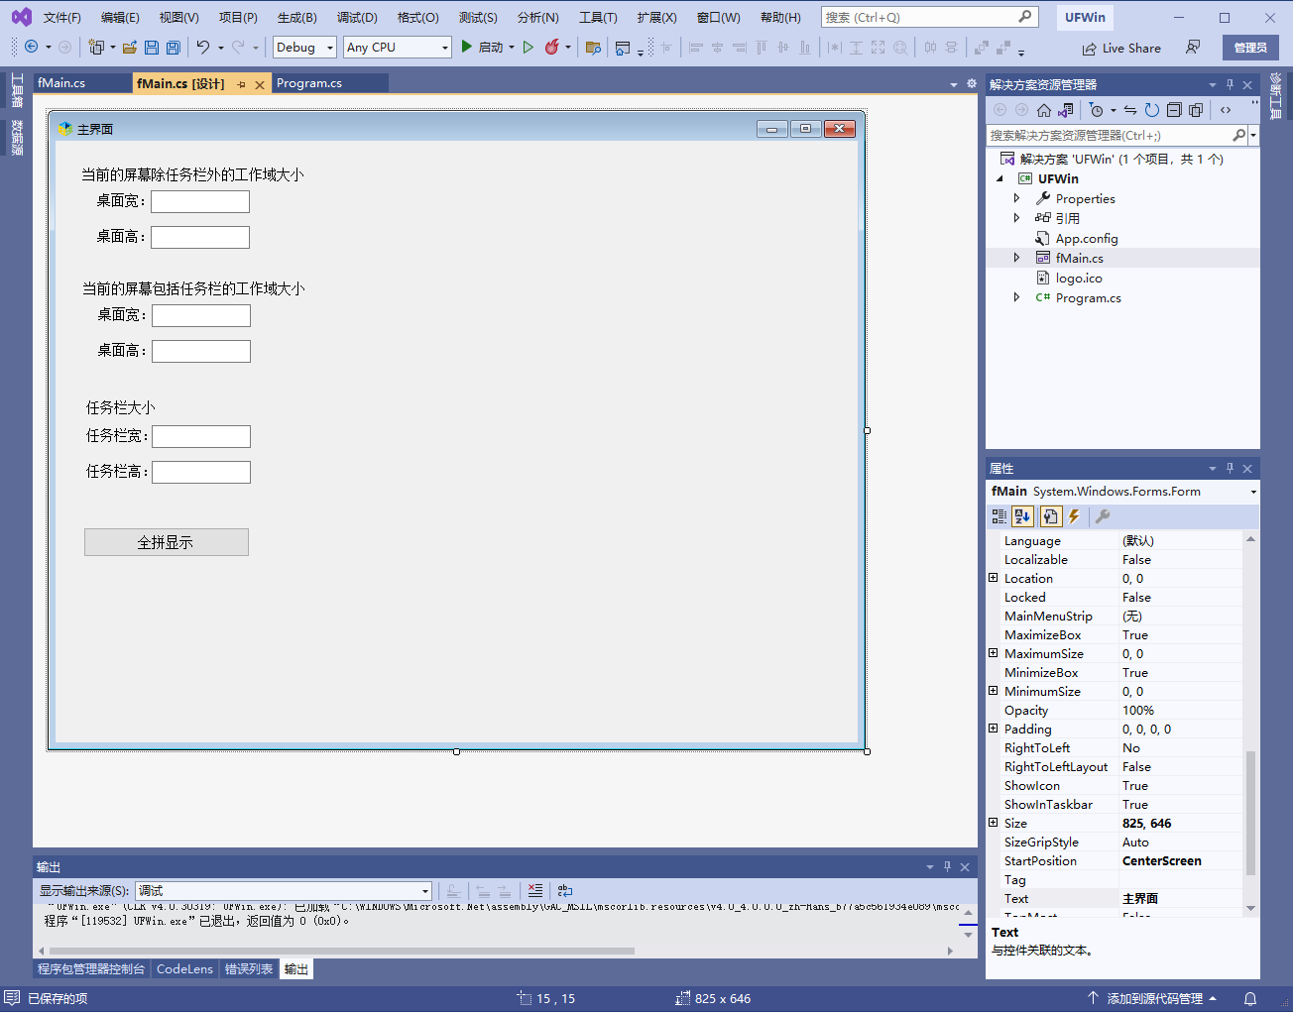Expand the Size property row
The height and width of the screenshot is (1012, 1293).
994,823
